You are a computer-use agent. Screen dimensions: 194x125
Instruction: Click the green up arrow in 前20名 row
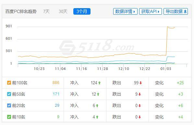97,106
